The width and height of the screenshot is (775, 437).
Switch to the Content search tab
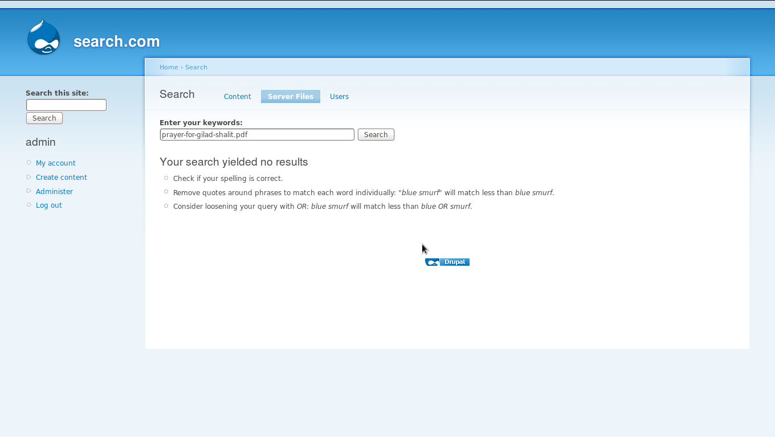[237, 97]
